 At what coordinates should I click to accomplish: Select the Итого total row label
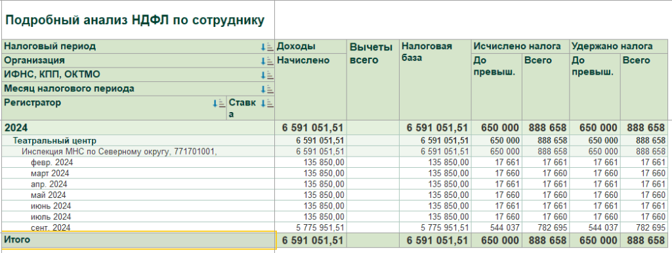pos(138,240)
